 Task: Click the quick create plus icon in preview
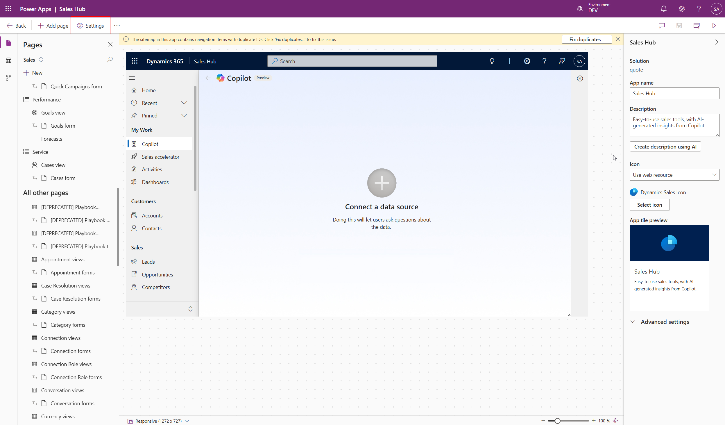click(x=509, y=61)
